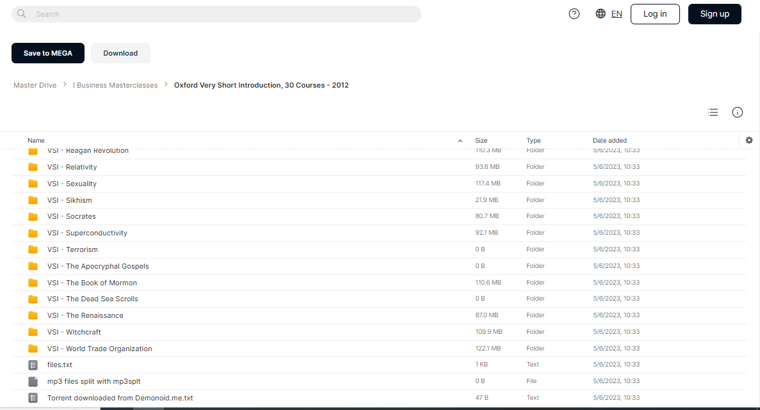
Task: Click folder icon for VSI - The Renaissance
Action: point(33,315)
